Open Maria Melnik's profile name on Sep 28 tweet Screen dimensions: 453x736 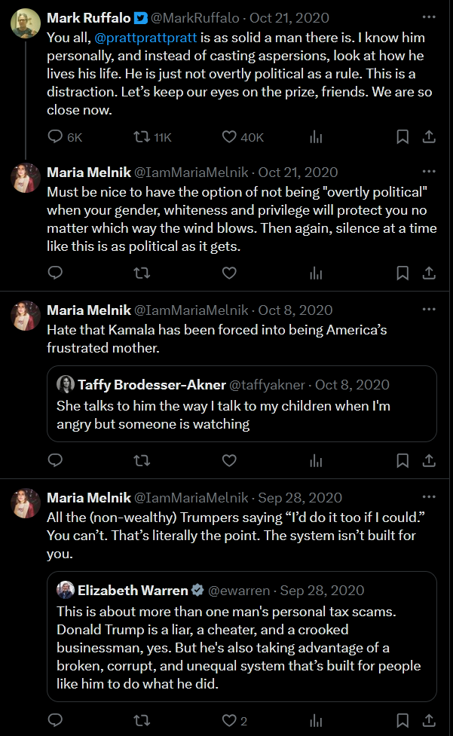(x=88, y=497)
